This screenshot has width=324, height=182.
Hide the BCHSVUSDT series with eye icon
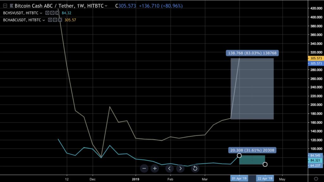pos(47,13)
